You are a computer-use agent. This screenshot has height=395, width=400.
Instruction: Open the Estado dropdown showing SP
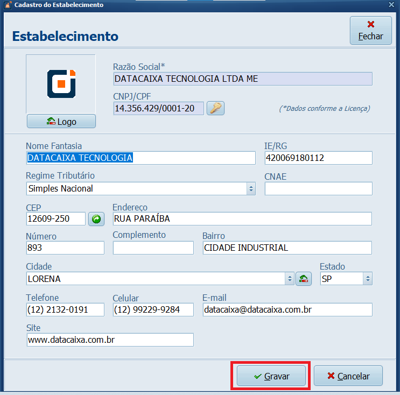pyautogui.click(x=368, y=279)
